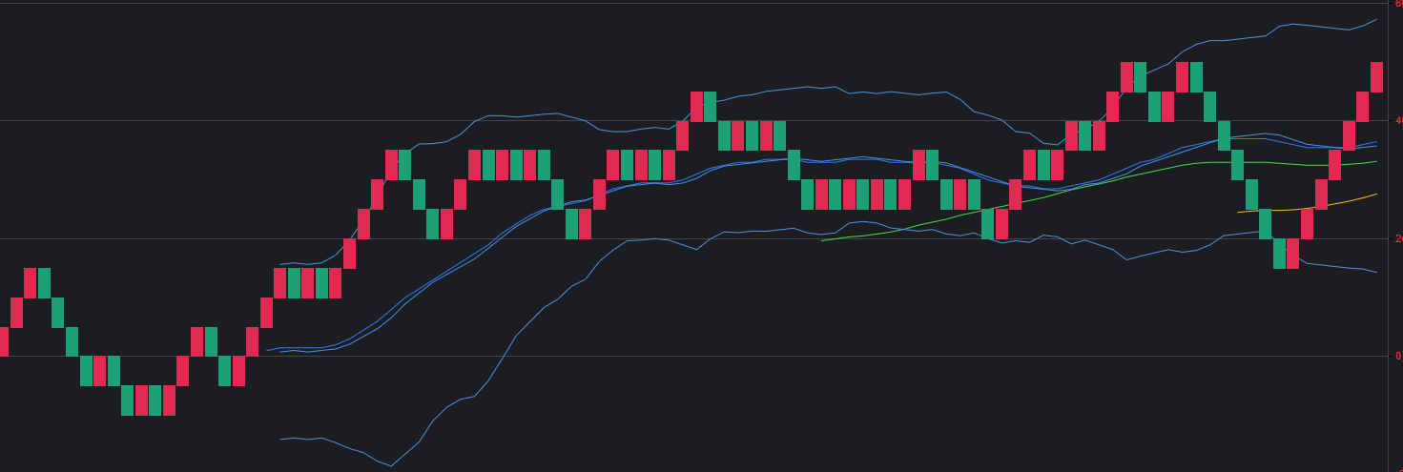Click the lowest red brick in the right dip
The image size is (1403, 472).
click(x=1292, y=254)
